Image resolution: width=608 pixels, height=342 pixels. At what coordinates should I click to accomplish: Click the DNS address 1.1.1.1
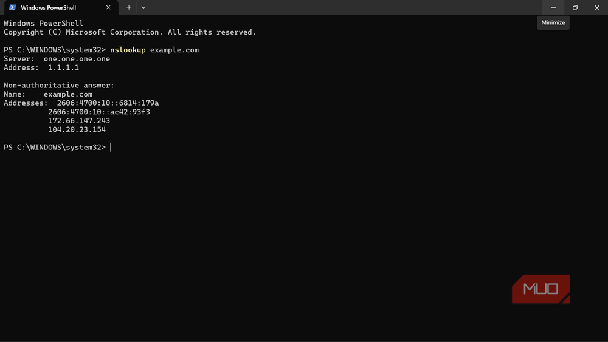63,68
